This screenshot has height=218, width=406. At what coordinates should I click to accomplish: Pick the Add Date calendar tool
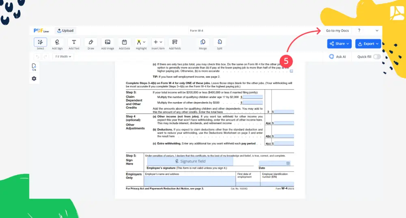(x=124, y=42)
